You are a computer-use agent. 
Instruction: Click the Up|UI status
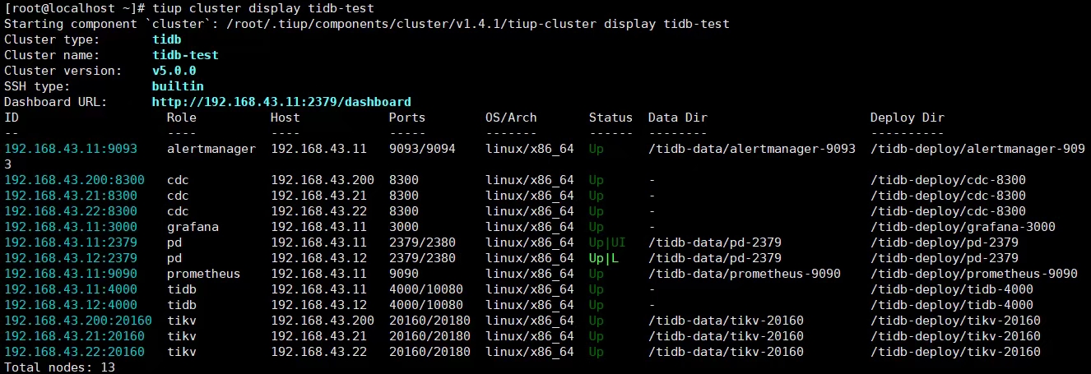[607, 242]
